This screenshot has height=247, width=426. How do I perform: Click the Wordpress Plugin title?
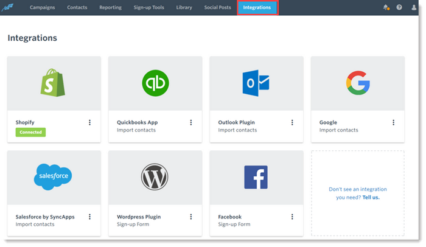coord(139,217)
